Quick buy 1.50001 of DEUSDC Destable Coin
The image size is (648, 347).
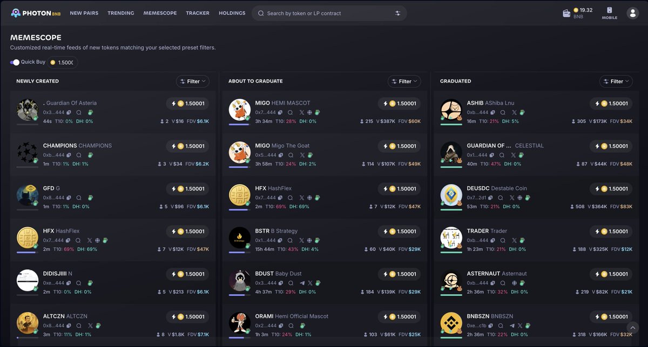point(611,189)
